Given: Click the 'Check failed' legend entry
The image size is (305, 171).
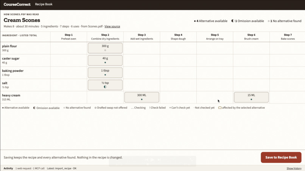Looking at the screenshot, I should click(157, 108).
